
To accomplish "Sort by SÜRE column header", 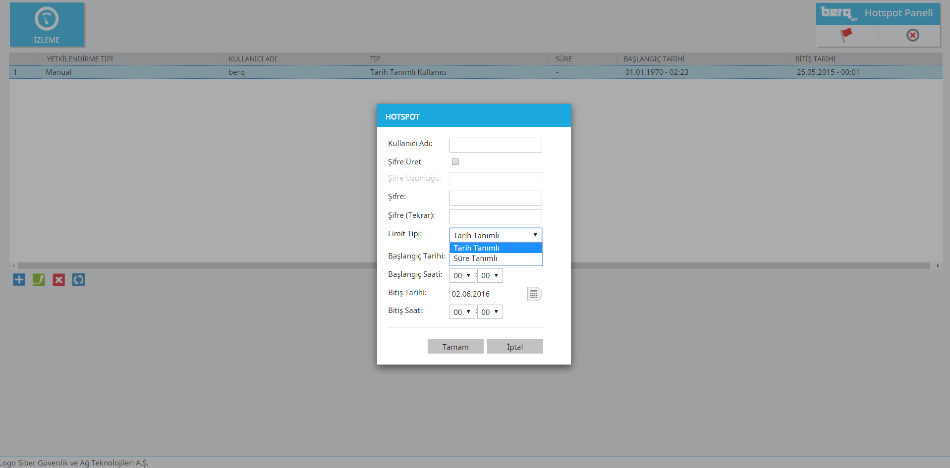I will (563, 59).
